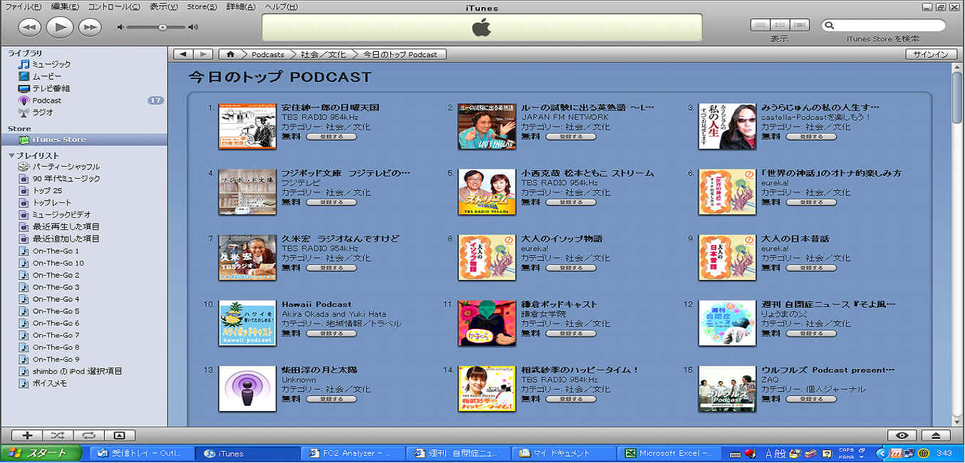Screen dimensions: 965x463
Task: Open the トップレート playlist
Action: [52, 203]
